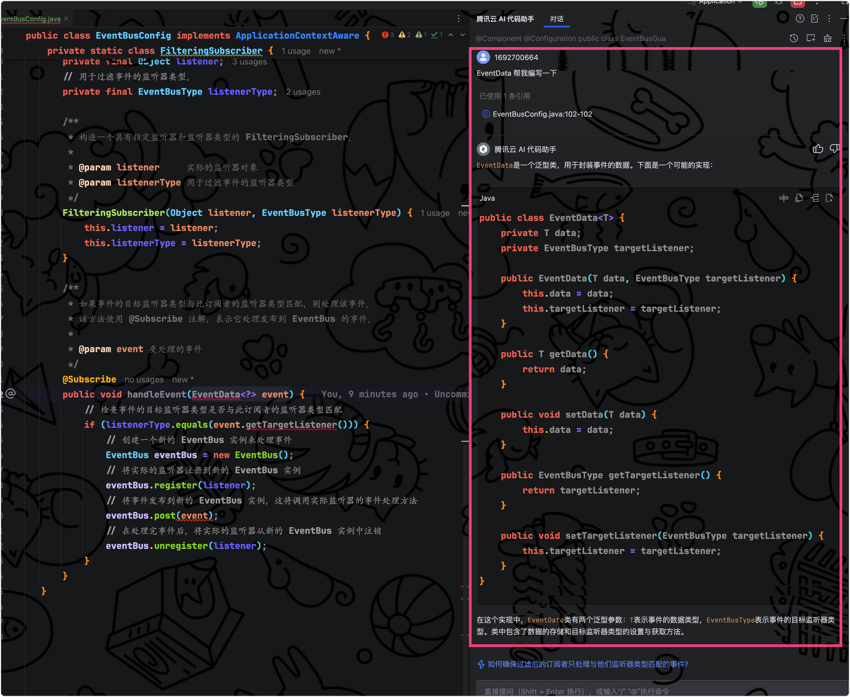The image size is (850, 697).
Task: Clear conversation with broom icon
Action: 828,38
